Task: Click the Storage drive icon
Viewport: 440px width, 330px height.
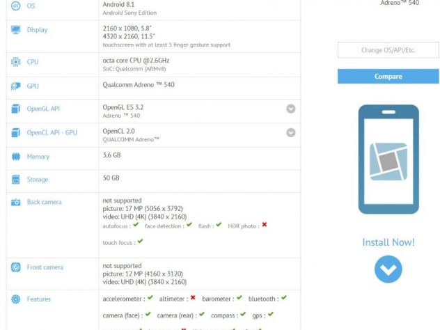Action: [x=15, y=180]
